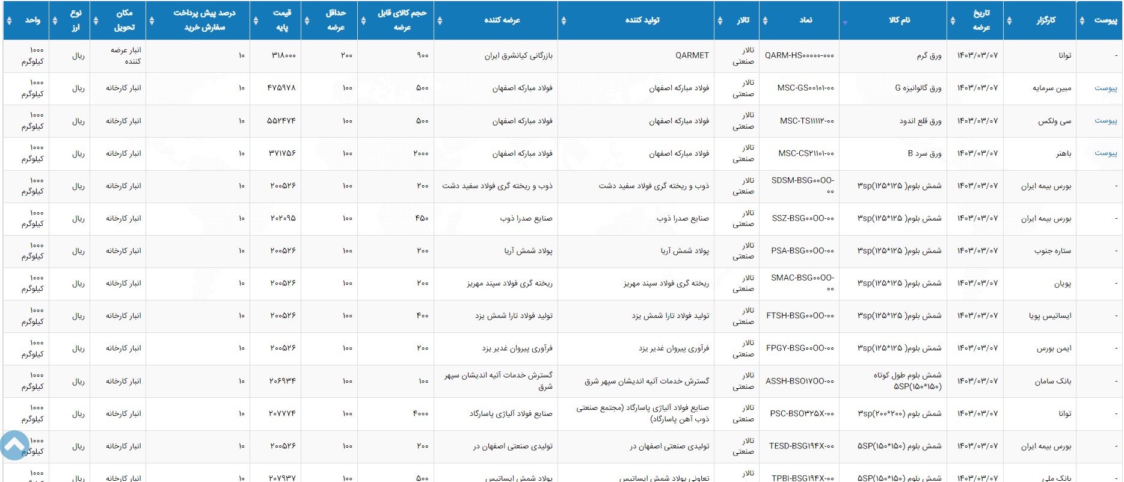Click the round scroll-to-top arrow button

pyautogui.click(x=15, y=445)
